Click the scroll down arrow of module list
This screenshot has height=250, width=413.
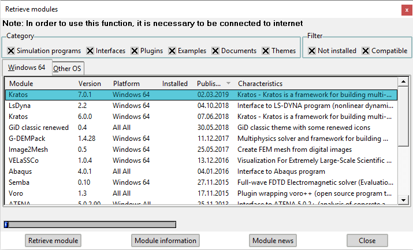coord(403,200)
